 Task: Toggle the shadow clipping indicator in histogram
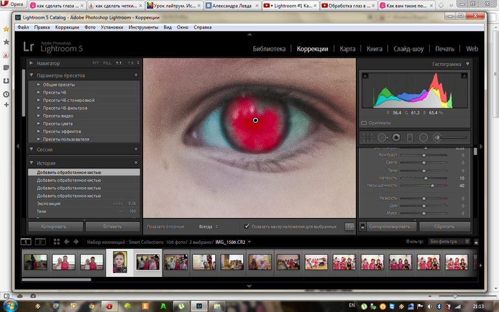pos(364,75)
